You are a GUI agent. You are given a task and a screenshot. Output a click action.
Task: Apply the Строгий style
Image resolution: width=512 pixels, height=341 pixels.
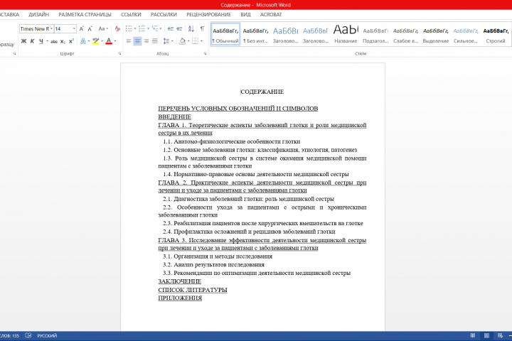tap(496, 35)
